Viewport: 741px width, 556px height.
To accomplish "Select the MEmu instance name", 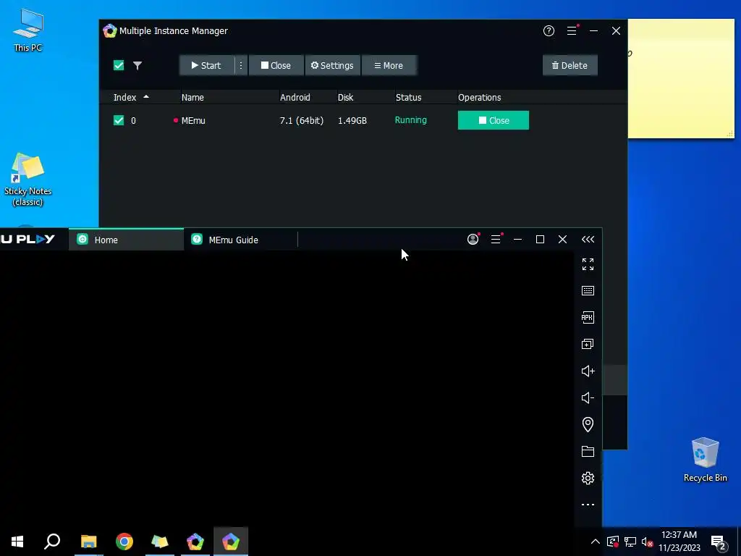I will click(x=193, y=121).
